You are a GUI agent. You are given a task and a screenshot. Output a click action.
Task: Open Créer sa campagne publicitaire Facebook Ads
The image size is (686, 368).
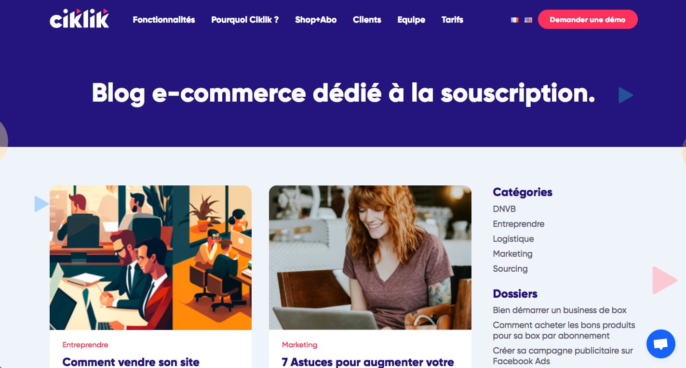pyautogui.click(x=563, y=356)
